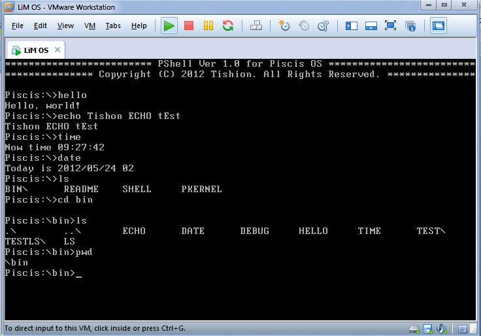481x336 pixels.
Task: Click the hard disk status icon
Action: 414,329
